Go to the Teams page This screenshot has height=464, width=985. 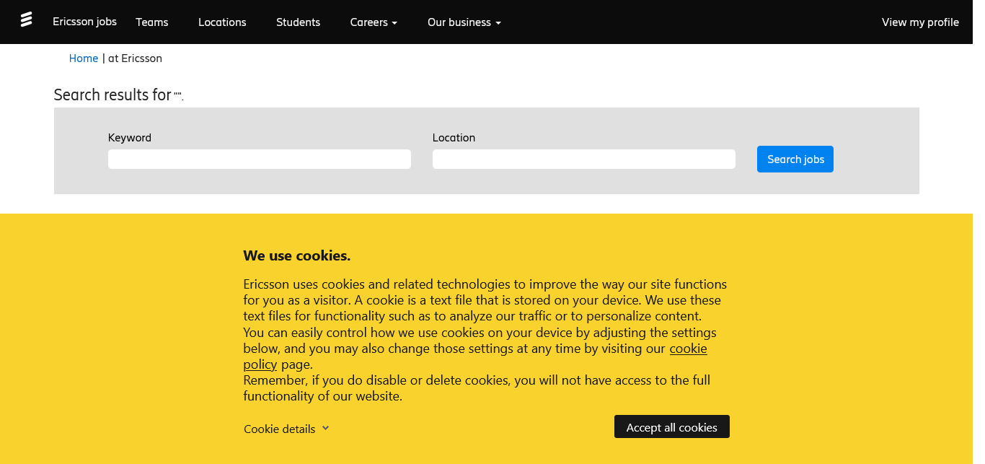click(x=152, y=22)
